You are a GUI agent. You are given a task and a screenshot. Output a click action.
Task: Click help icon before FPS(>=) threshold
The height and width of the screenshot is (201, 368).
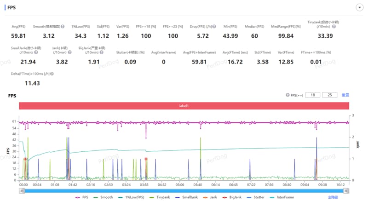(x=287, y=95)
